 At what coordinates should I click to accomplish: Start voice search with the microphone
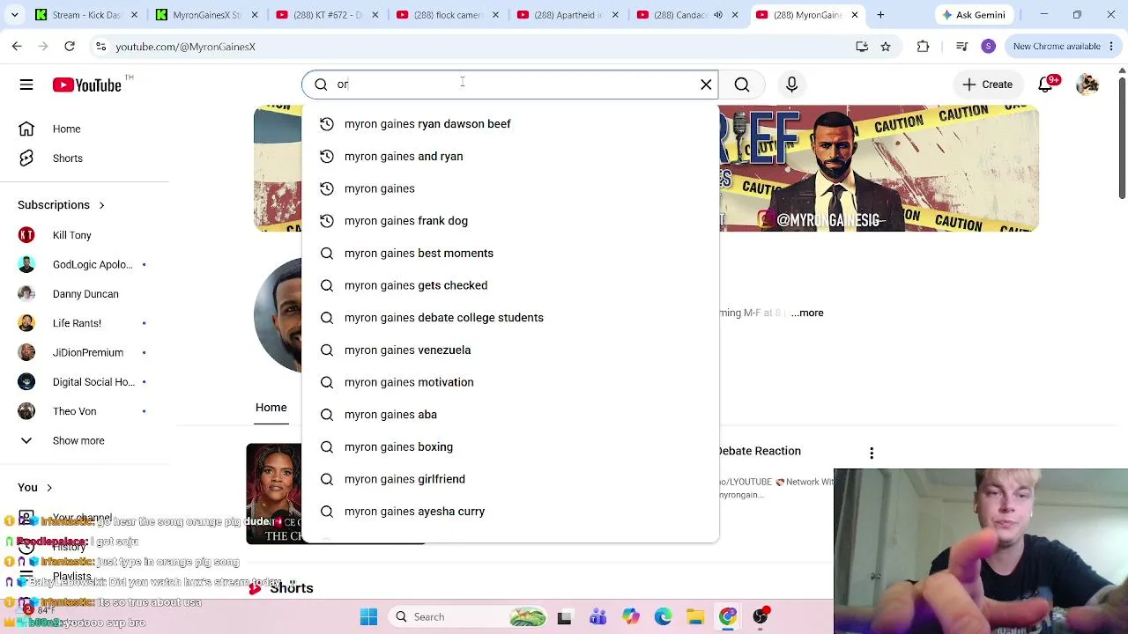(791, 85)
